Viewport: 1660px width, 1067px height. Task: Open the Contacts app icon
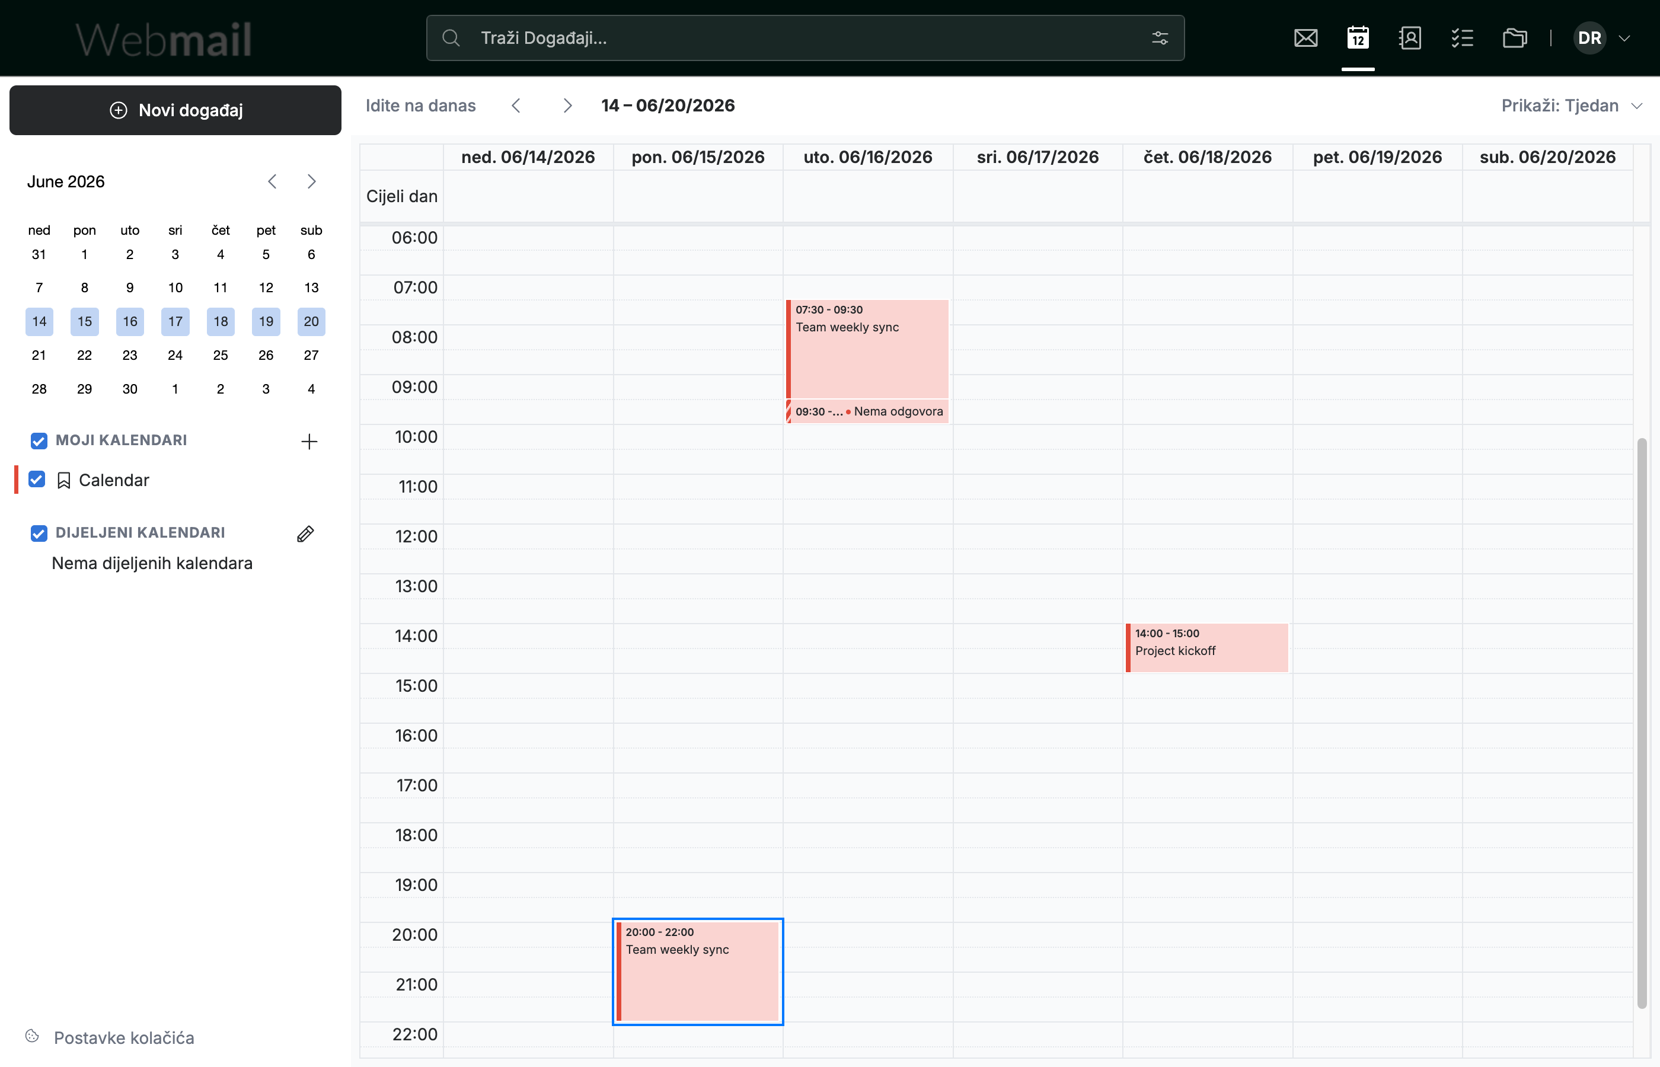pos(1410,38)
